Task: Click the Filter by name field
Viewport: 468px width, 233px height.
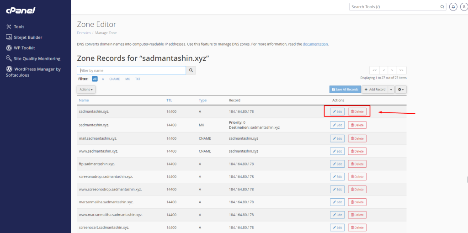Action: (x=132, y=70)
